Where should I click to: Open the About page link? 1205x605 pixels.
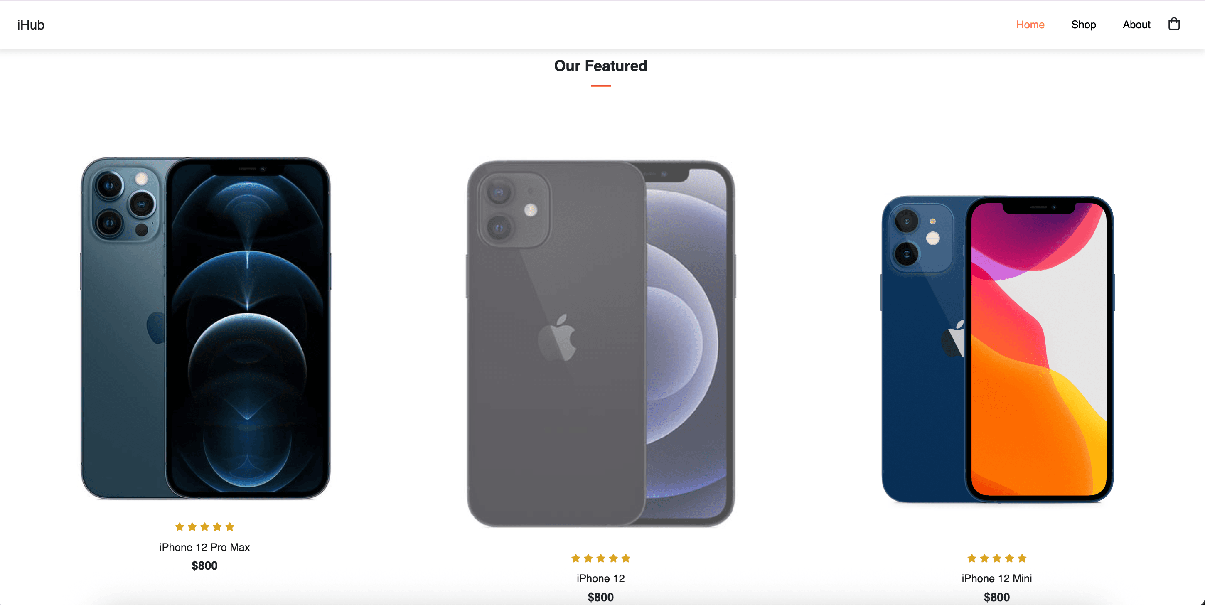[1136, 25]
